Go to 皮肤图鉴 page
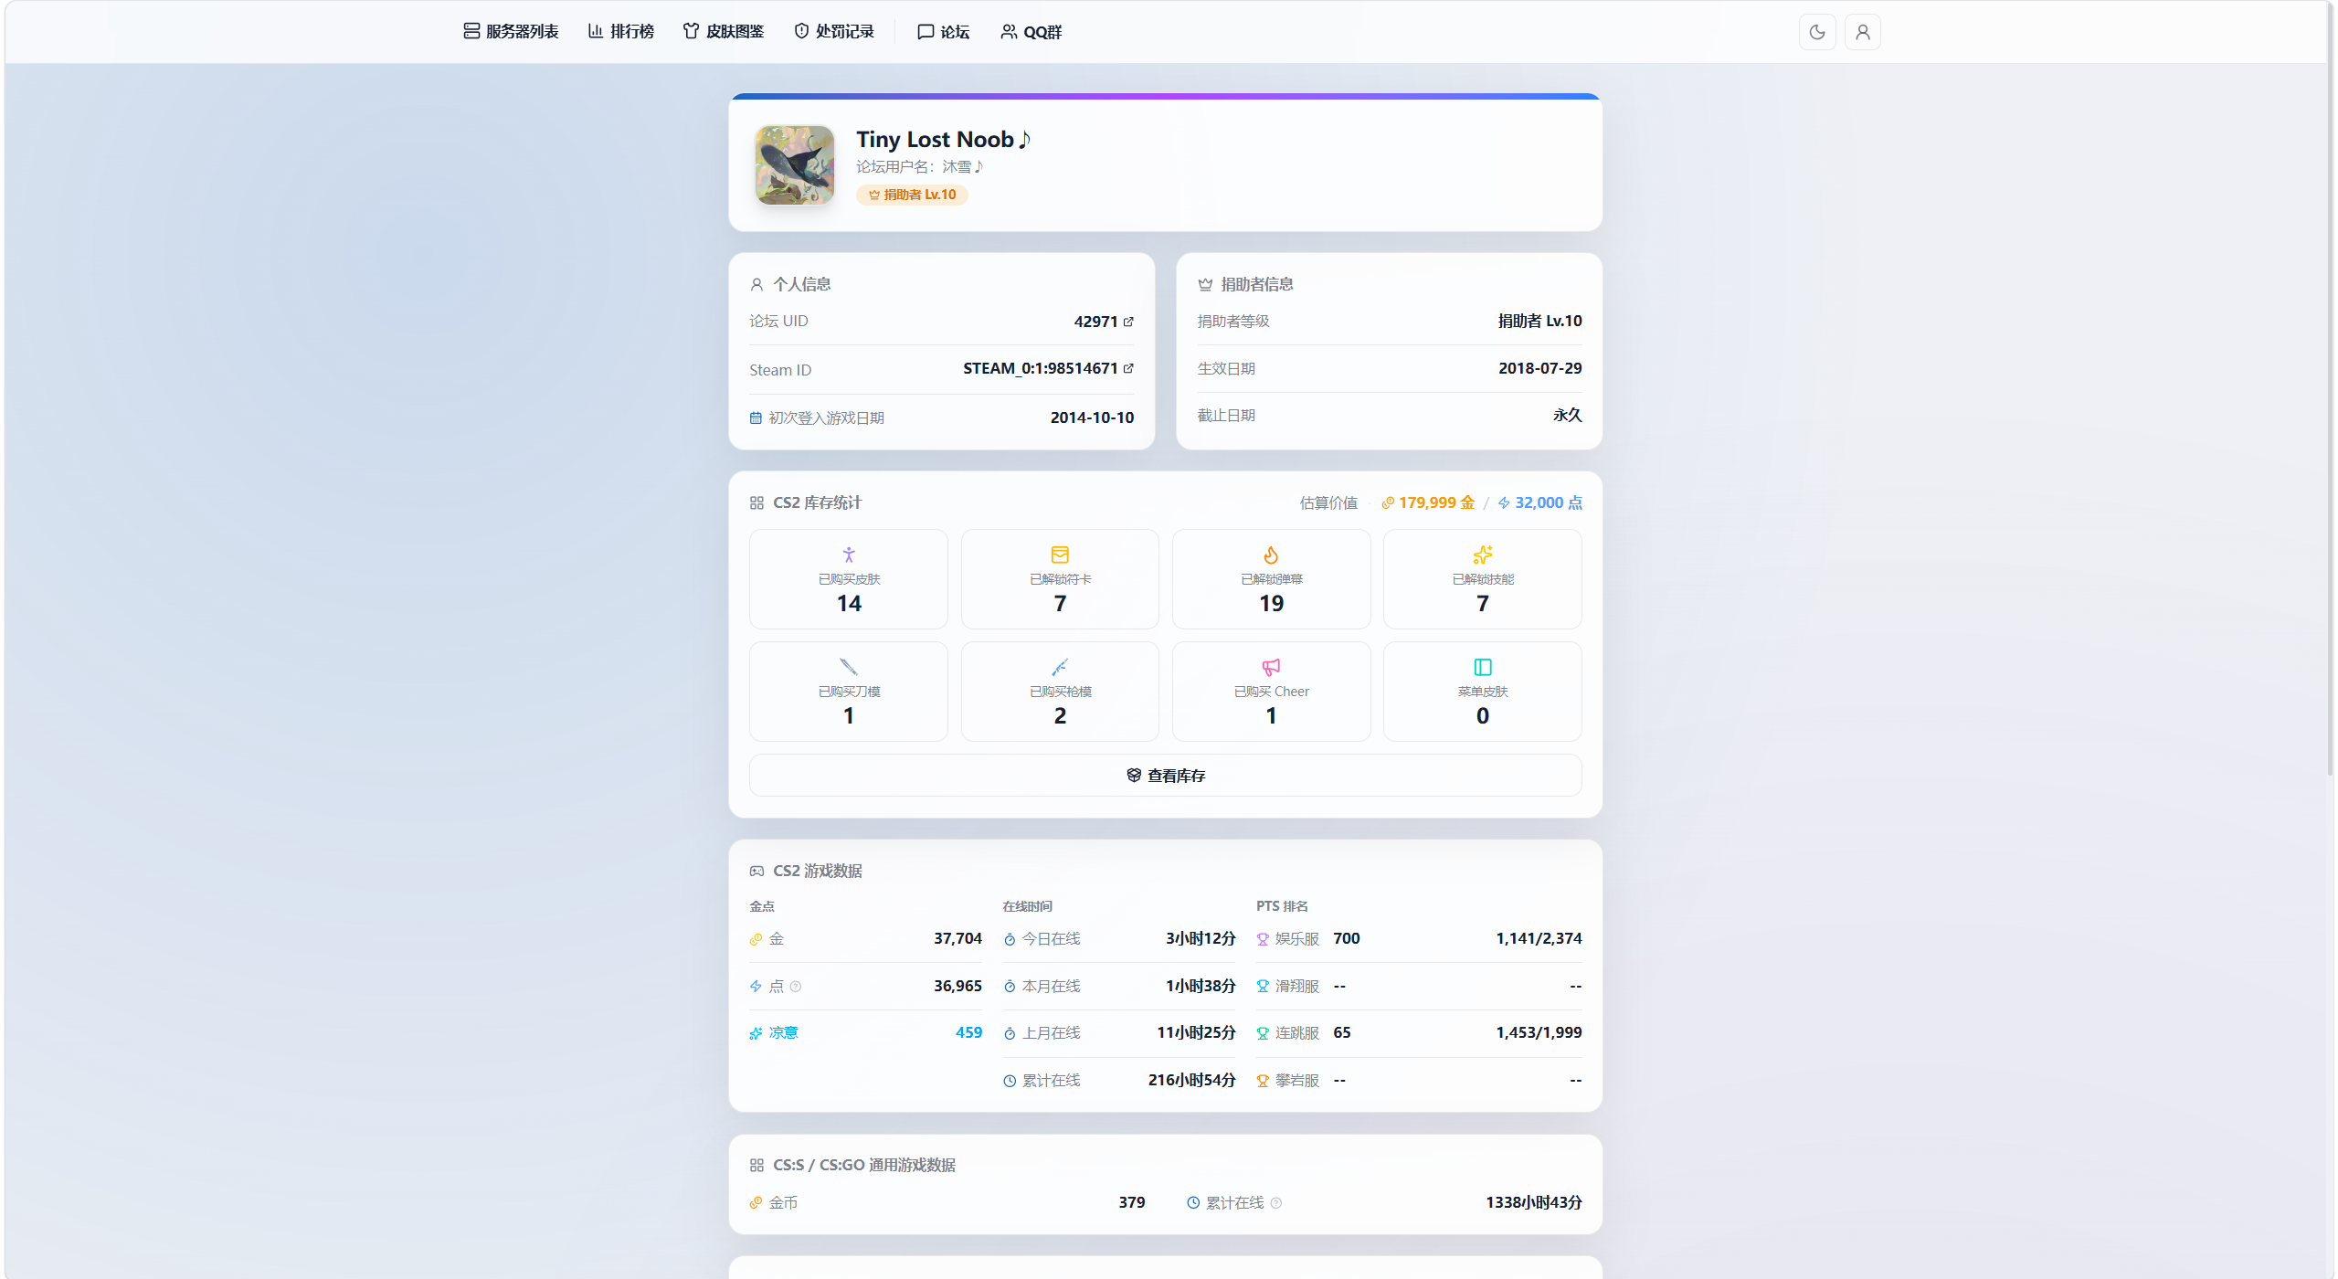 724,32
